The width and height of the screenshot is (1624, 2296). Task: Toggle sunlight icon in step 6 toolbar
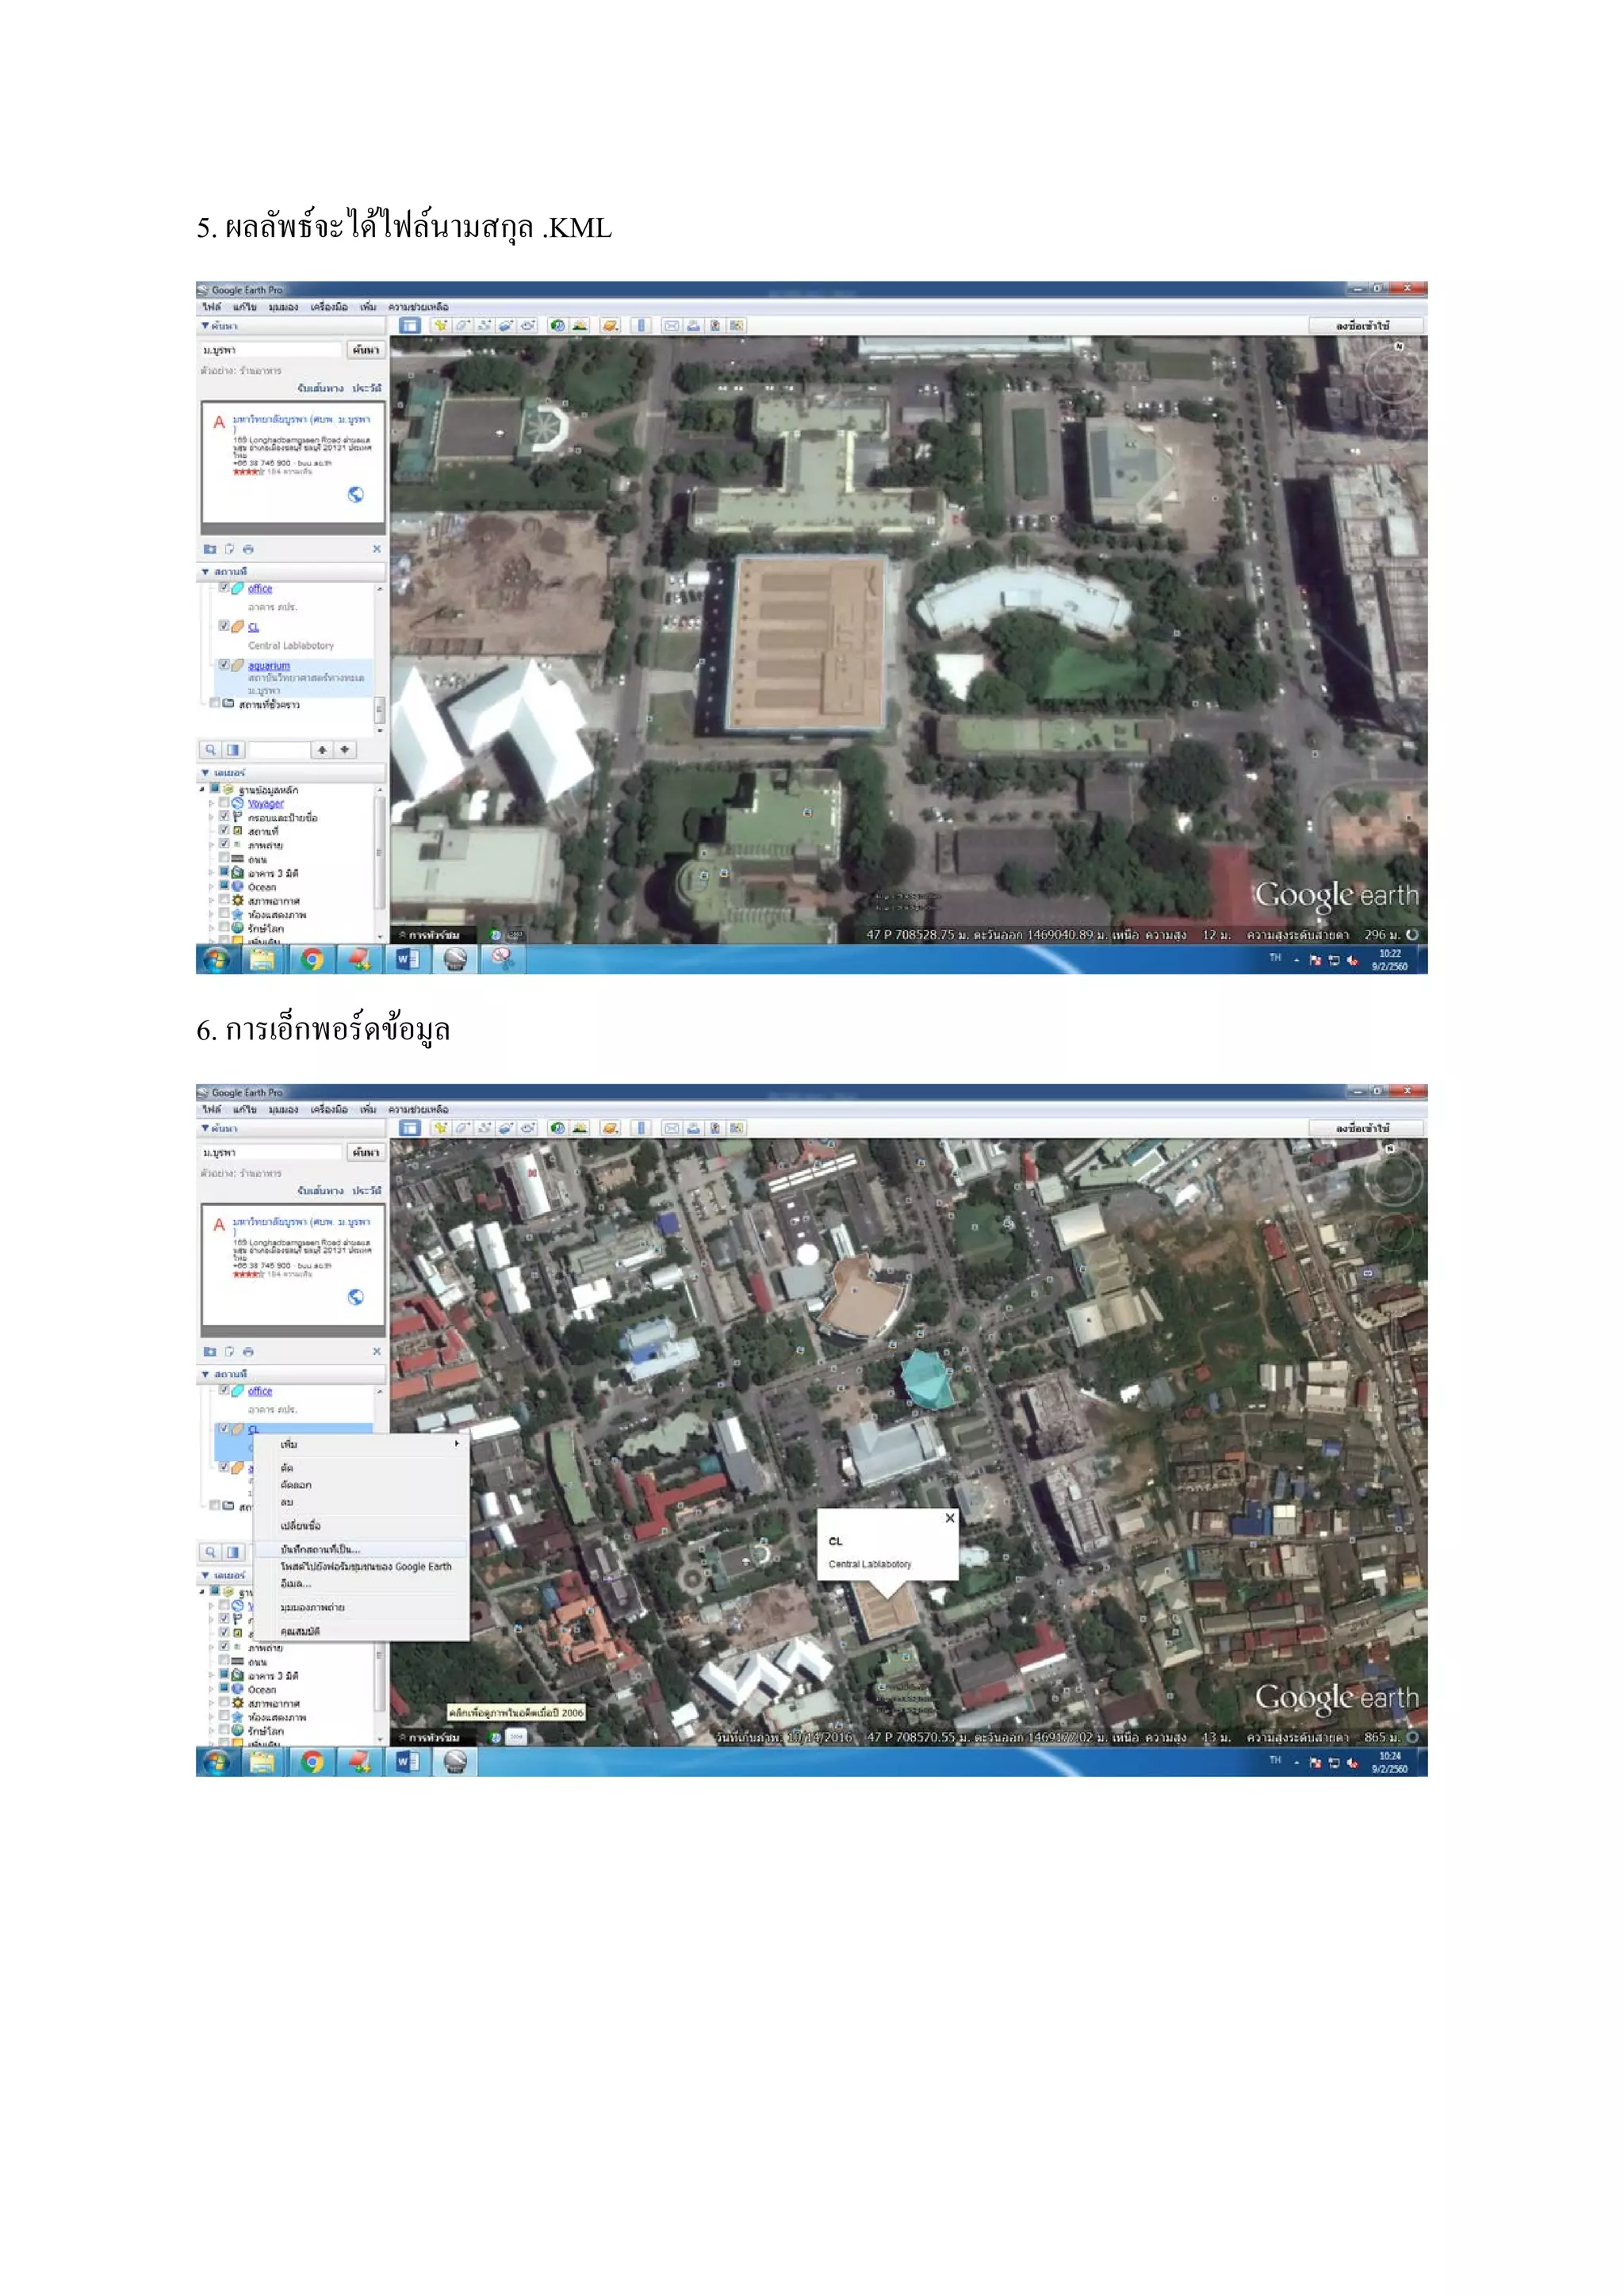coord(579,1128)
